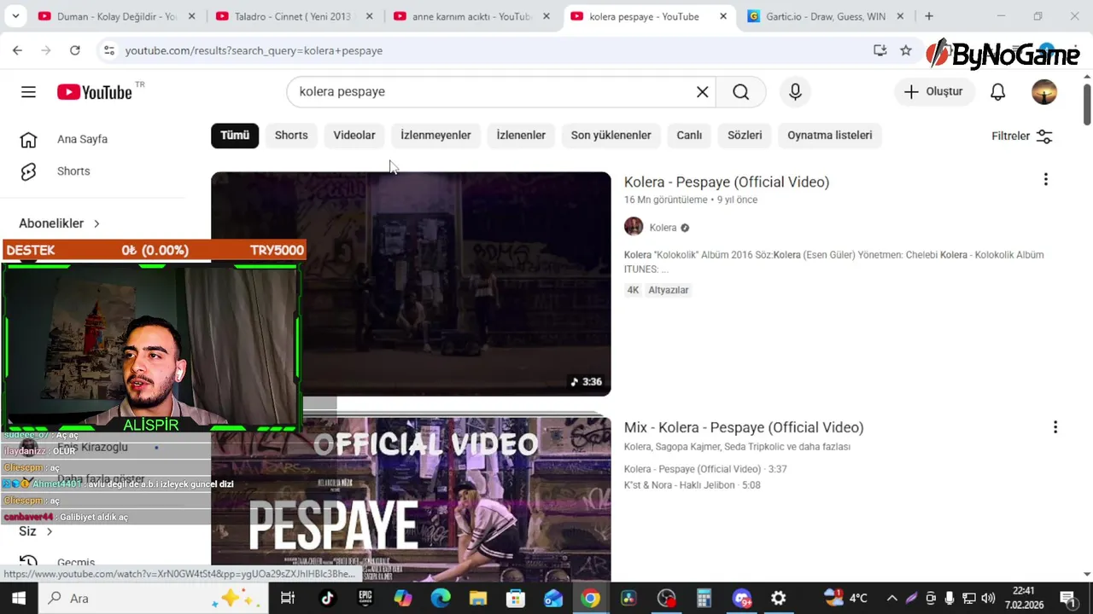Screen dimensions: 1093x614
Task: Click the taskbar Ara search box
Action: coord(154,598)
